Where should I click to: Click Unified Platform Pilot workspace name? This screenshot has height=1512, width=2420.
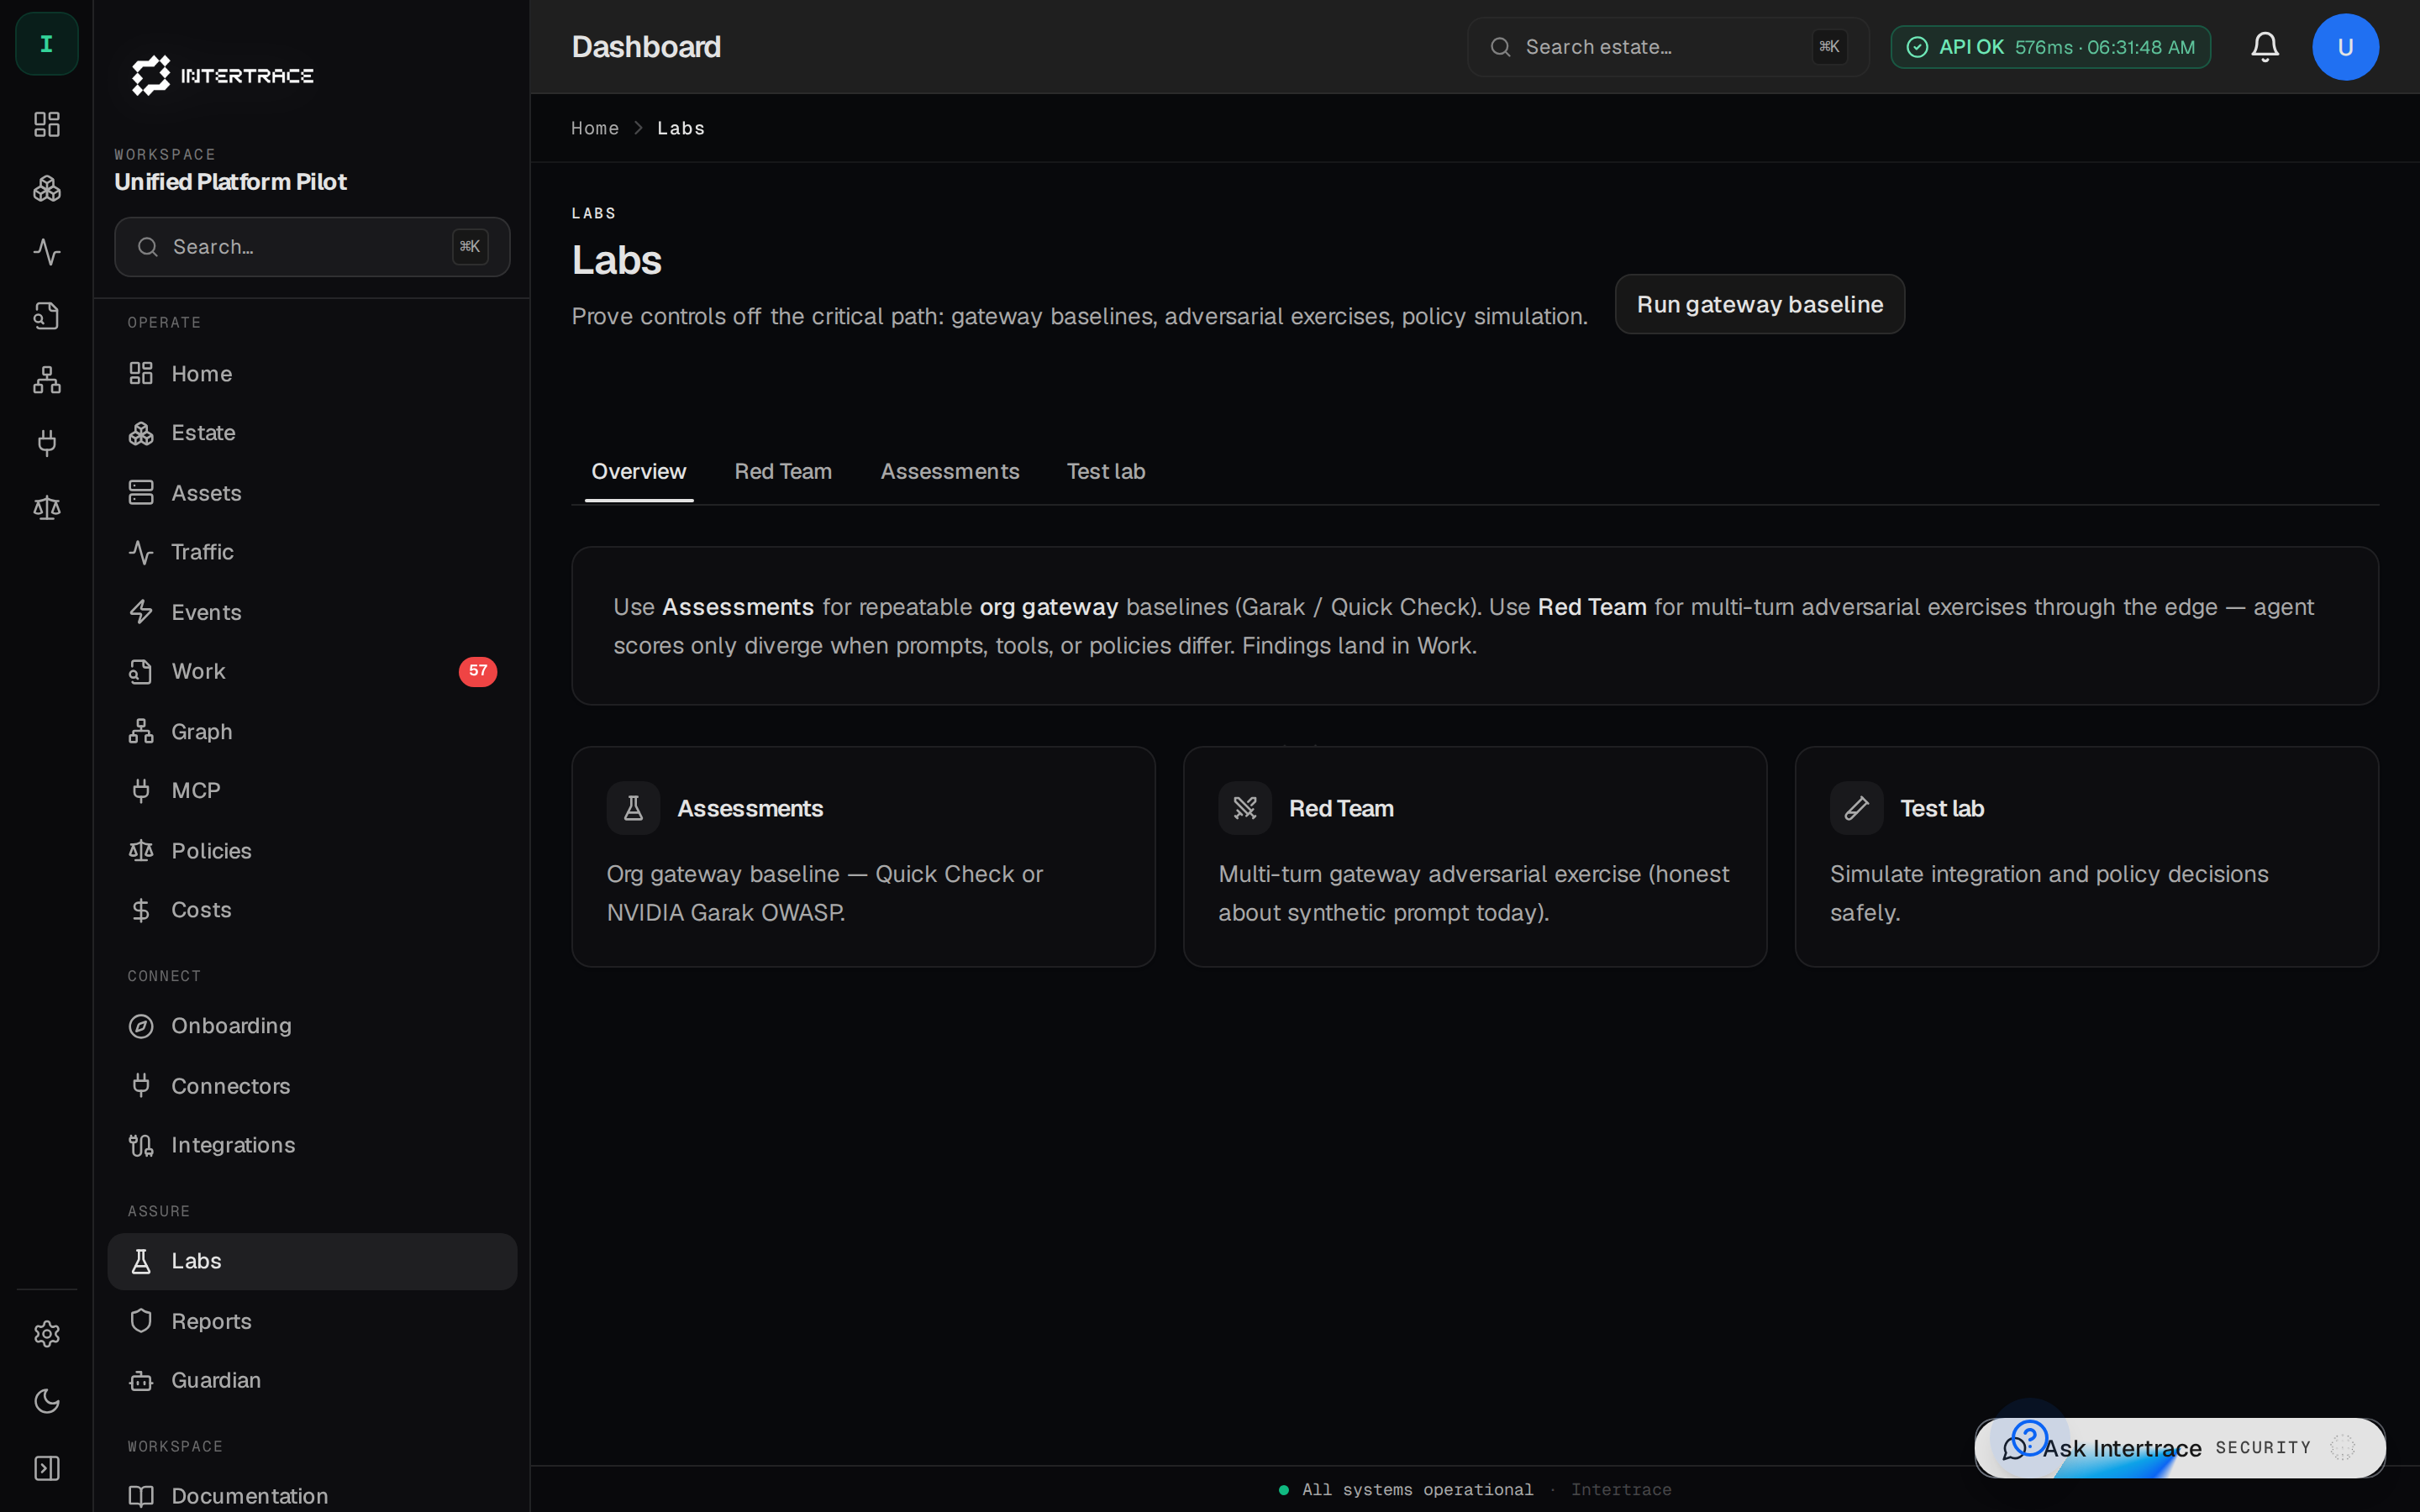click(230, 182)
